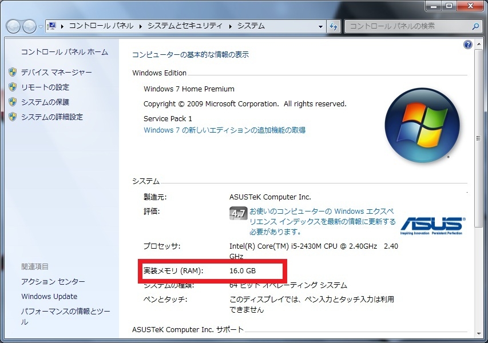
Task: Open Windows 7 の新しいエディションの追加機能の取得 link
Action: pyautogui.click(x=224, y=130)
